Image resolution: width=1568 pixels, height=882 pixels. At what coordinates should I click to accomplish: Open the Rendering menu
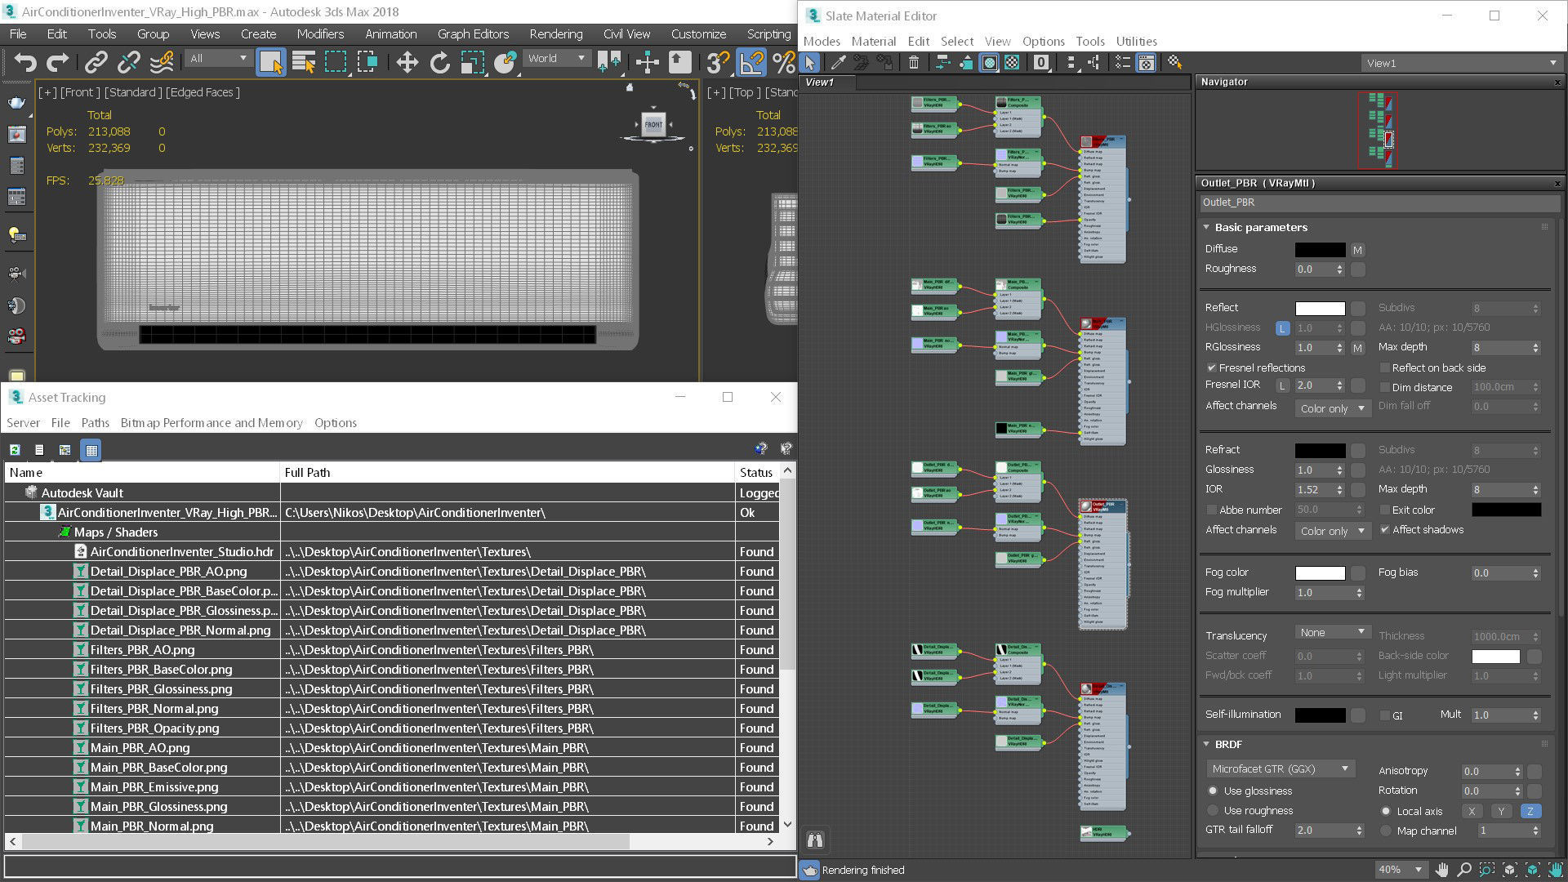tap(555, 34)
